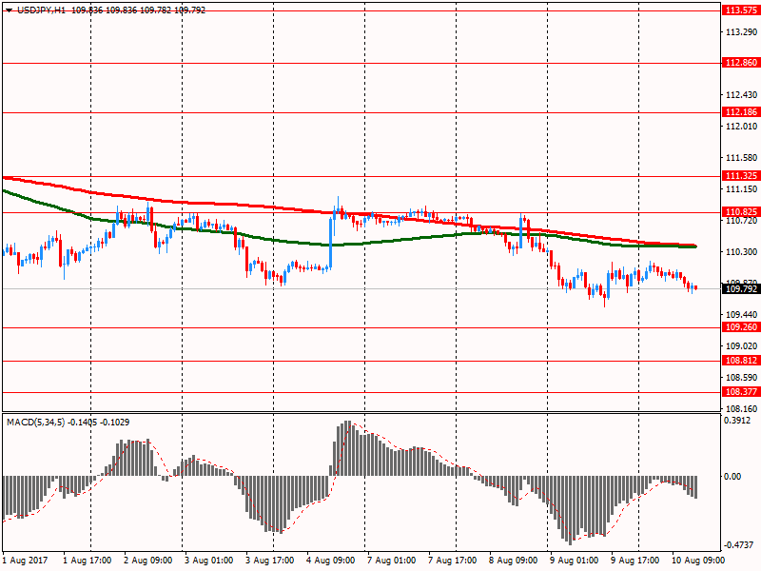Click the 111.150 price scale value

coord(741,188)
